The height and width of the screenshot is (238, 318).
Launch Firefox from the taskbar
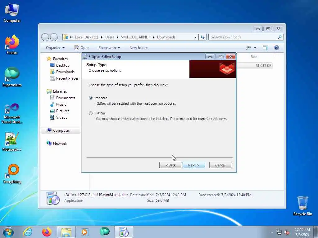(x=47, y=232)
